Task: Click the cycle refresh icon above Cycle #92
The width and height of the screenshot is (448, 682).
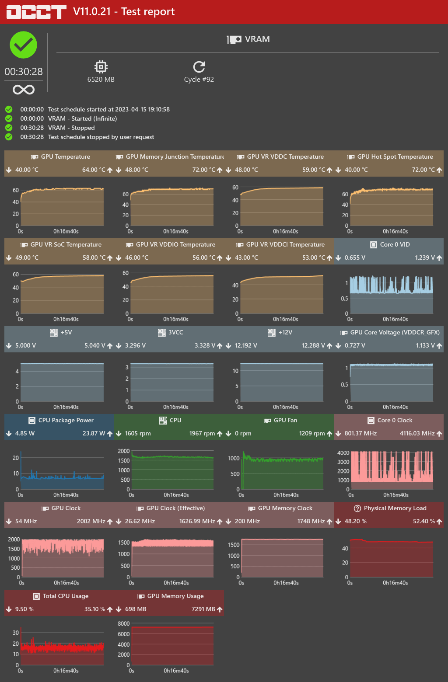Action: click(x=199, y=67)
